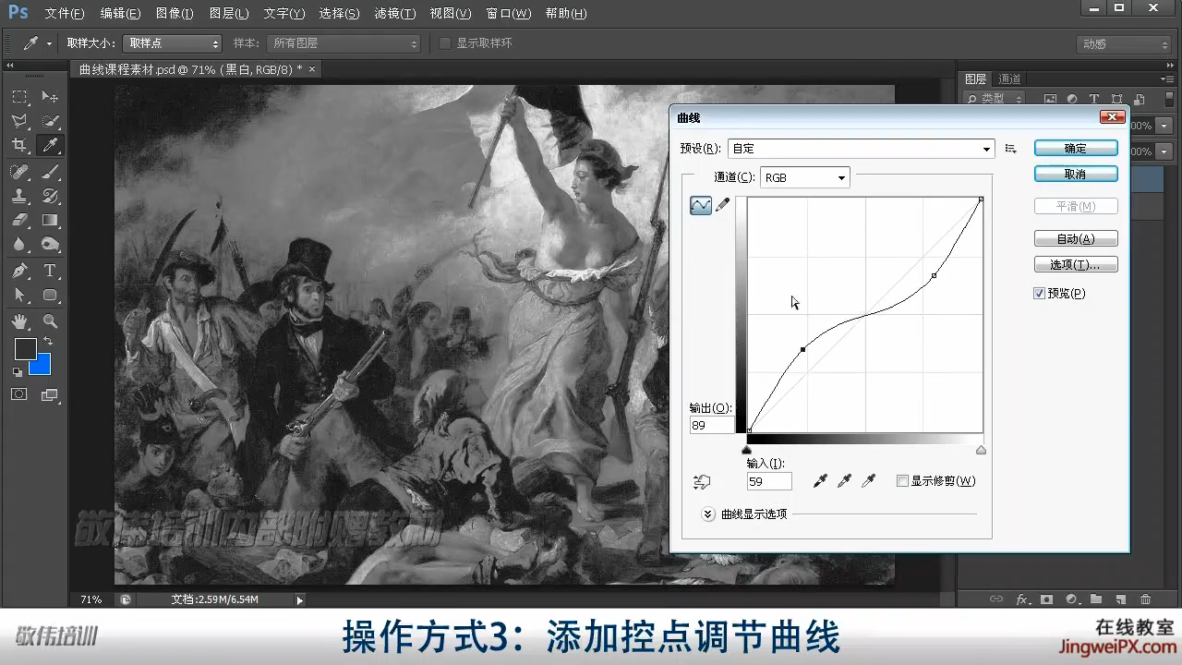The image size is (1182, 665).
Task: Choose the pencil draw-curve mode
Action: click(723, 205)
